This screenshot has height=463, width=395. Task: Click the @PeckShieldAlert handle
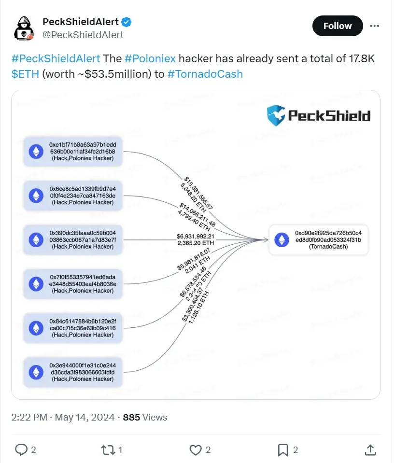click(83, 35)
